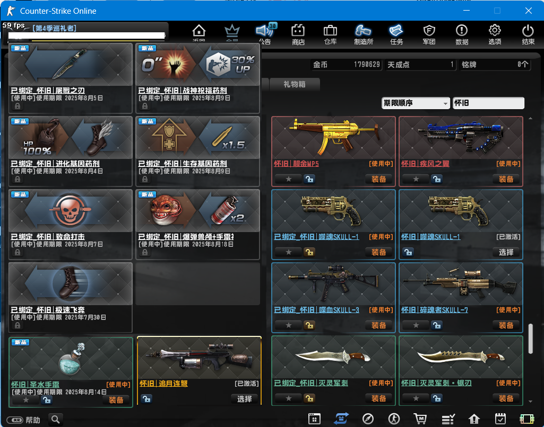Toggle lock on 怀旧|疾风之翼
Viewport: 544px width, 427px height.
[436, 179]
